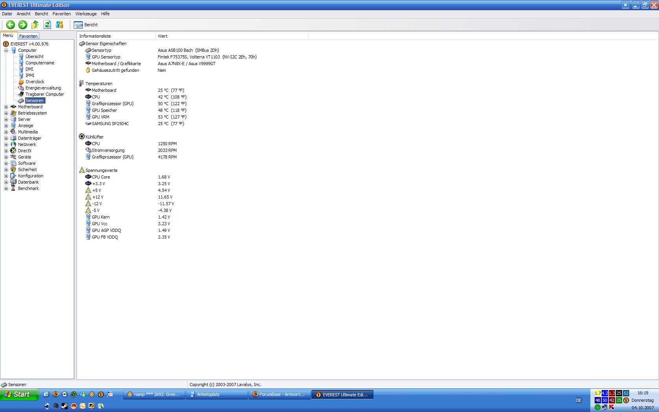The image size is (659, 412).
Task: Open the Datei menu
Action: pos(7,14)
